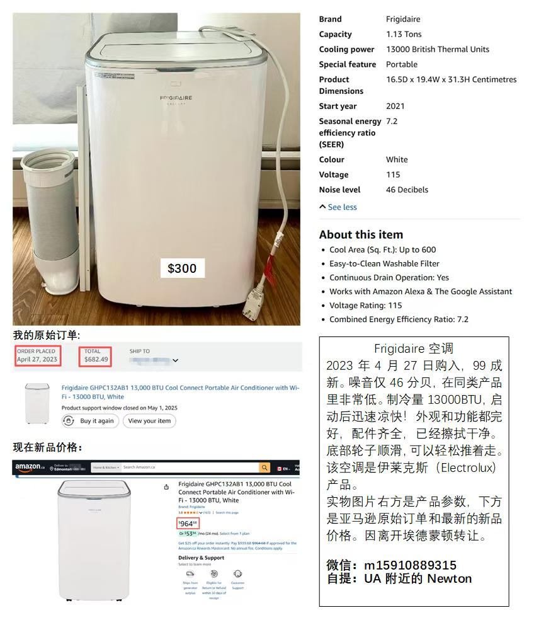Viewport: 534px width, 620px height.
Task: Click the Customer Support headset icon
Action: point(237,573)
